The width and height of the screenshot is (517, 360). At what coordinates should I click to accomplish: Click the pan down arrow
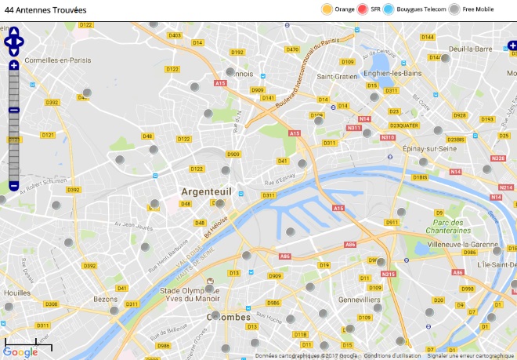(x=14, y=52)
